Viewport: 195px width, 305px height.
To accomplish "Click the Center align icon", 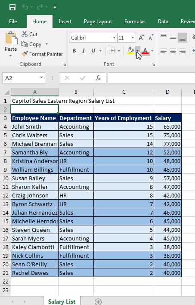I will (x=173, y=51).
